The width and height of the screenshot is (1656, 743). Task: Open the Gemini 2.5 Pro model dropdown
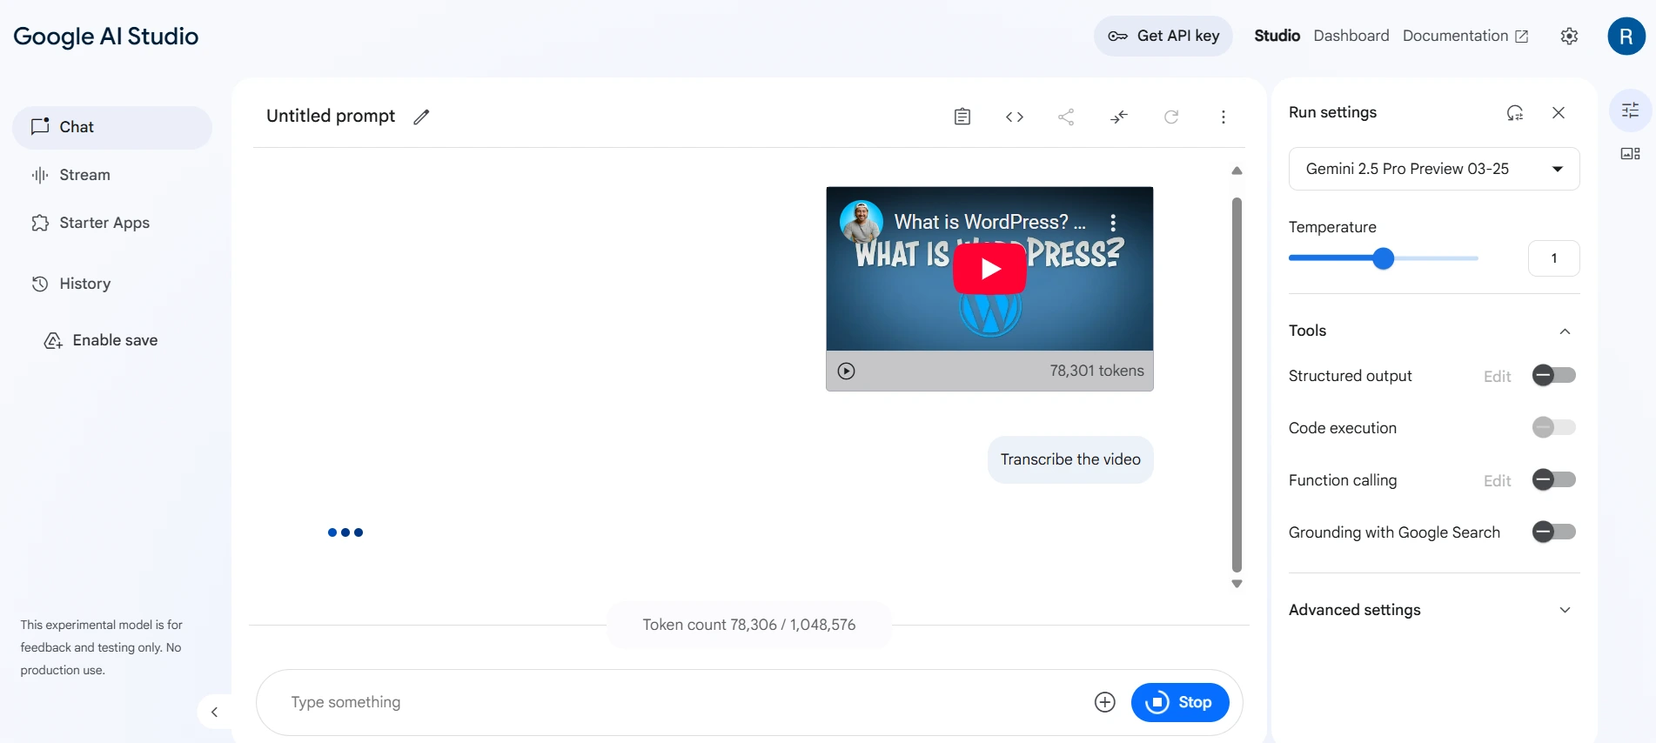(1433, 169)
